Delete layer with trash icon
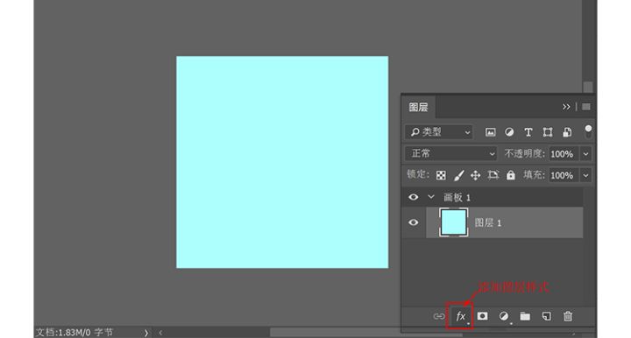The image size is (631, 338). (568, 316)
